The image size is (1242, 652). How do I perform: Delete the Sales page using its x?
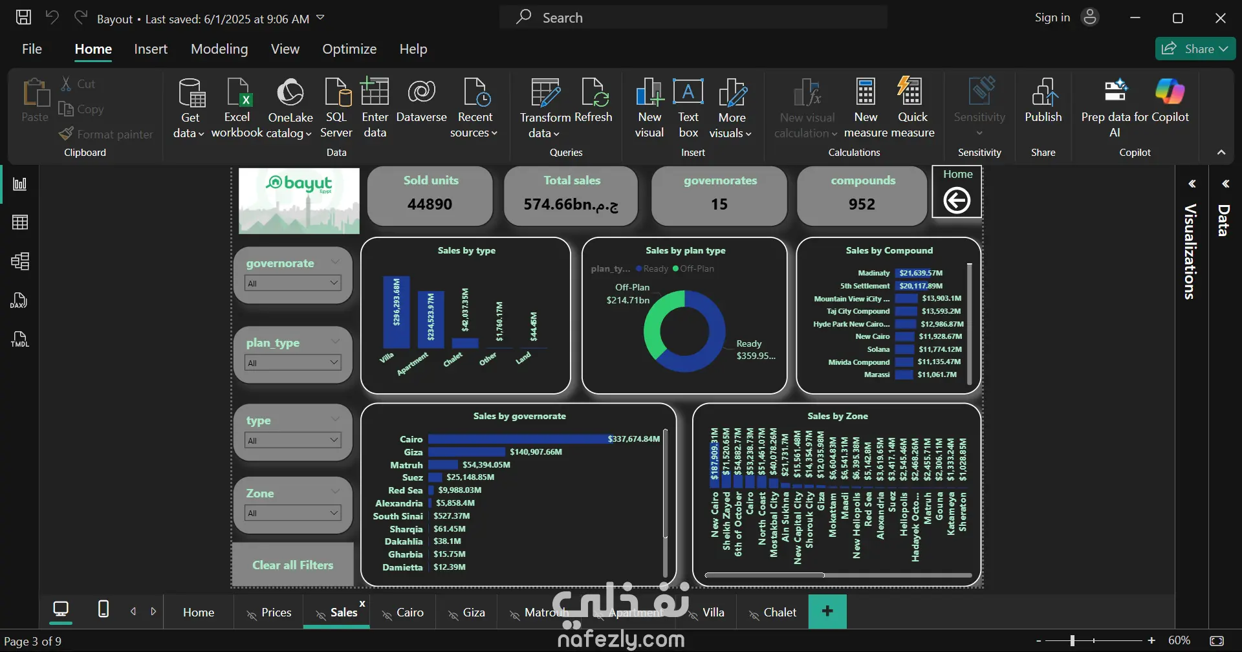pyautogui.click(x=362, y=603)
